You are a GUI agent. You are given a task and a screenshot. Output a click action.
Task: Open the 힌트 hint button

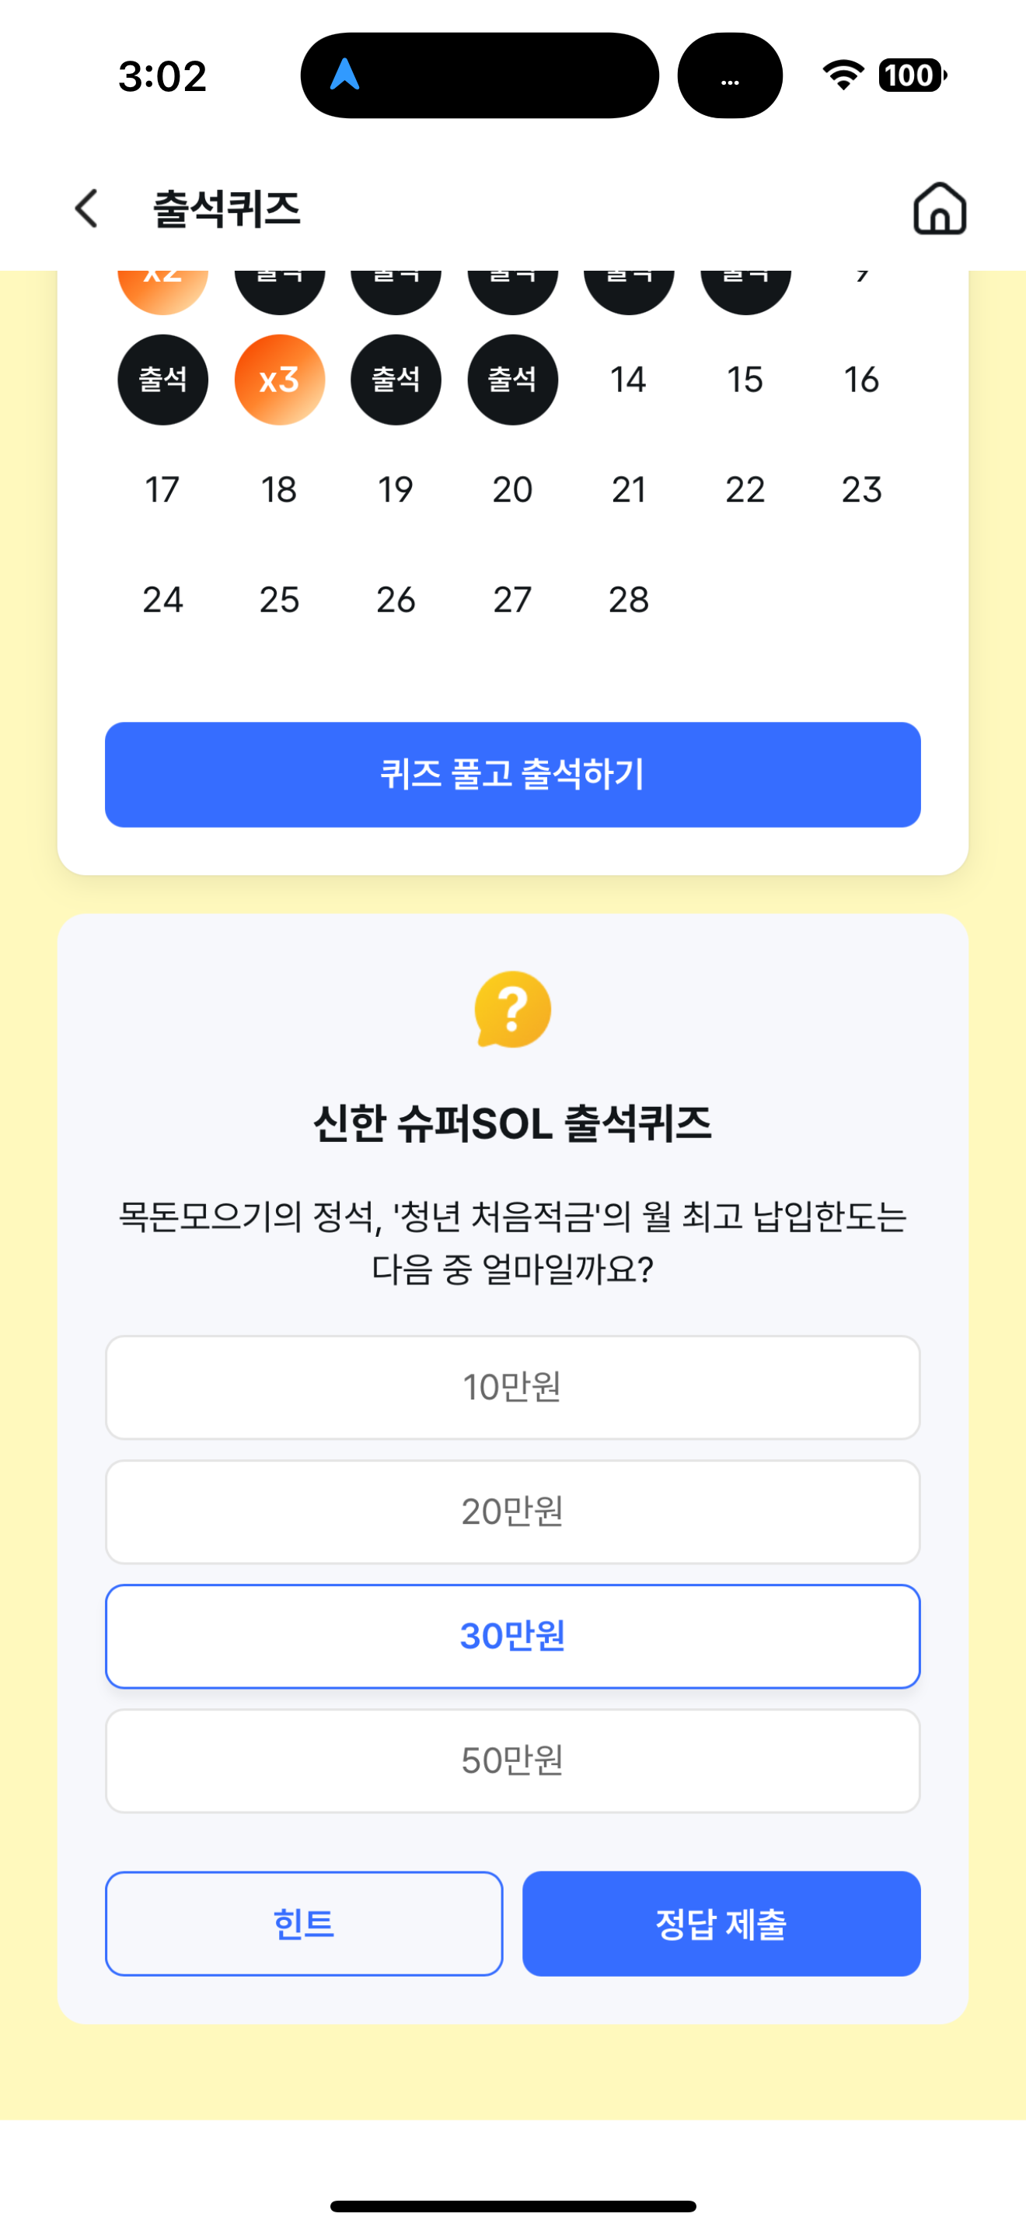(304, 1924)
